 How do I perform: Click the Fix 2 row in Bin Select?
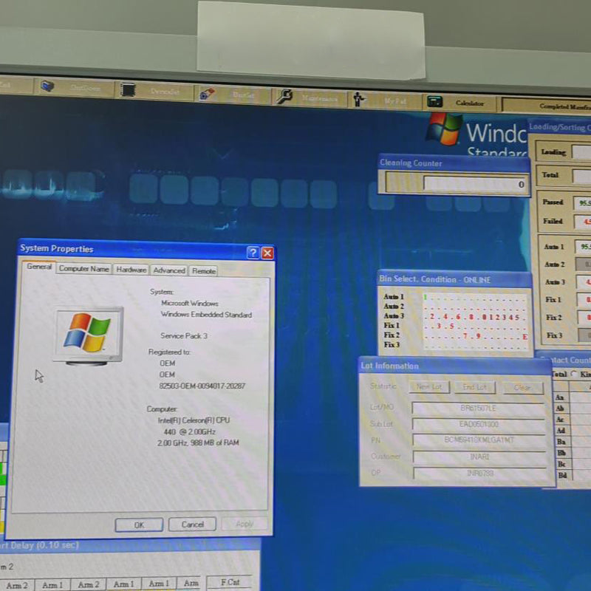455,335
